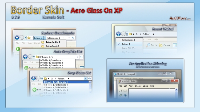The image size is (200, 112).
Task: Open history arrow in Auto Complete List window
Action: [34, 57]
